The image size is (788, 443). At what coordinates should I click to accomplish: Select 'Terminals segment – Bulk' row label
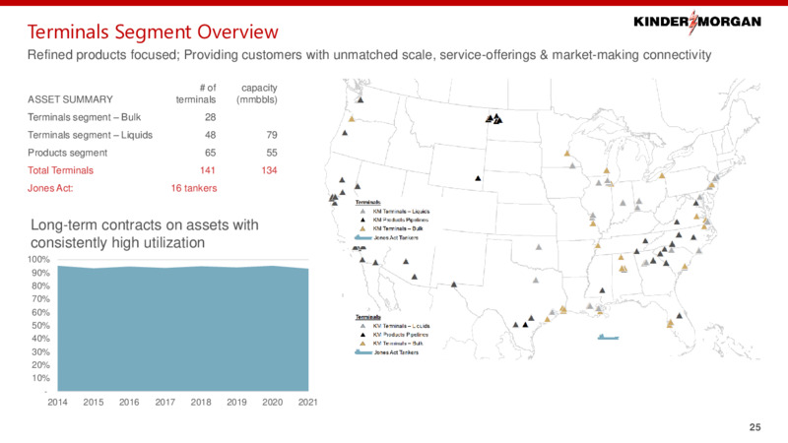click(84, 117)
